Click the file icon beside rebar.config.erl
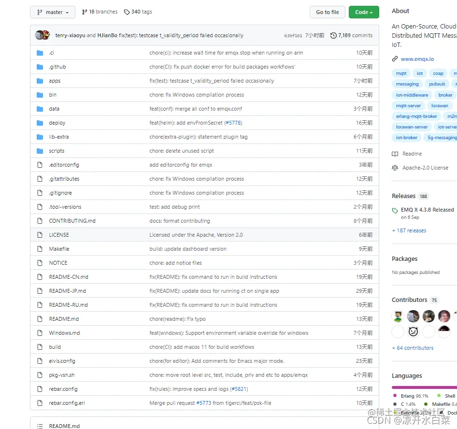457x429 pixels. pos(40,403)
